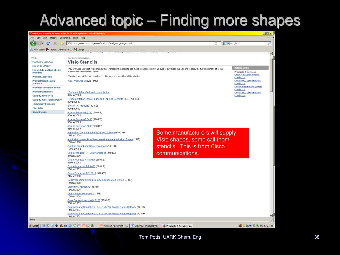Open the Most Visited bookmarks folder
Image resolution: width=340 pixels, height=255 pixels.
point(37,50)
